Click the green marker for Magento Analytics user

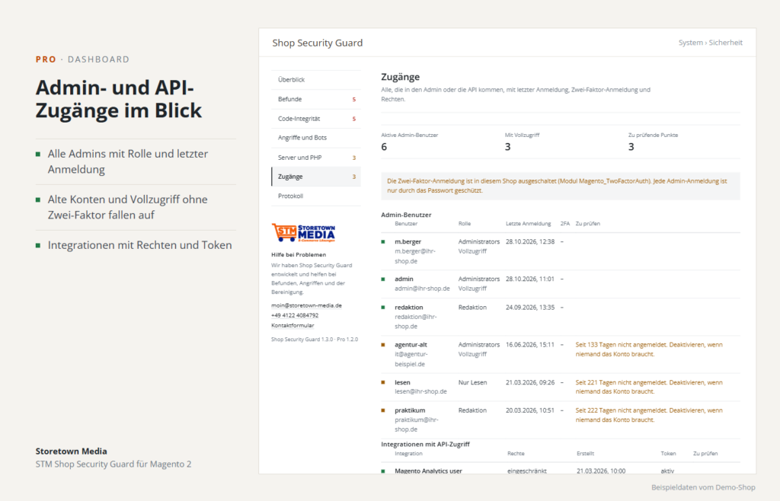383,471
